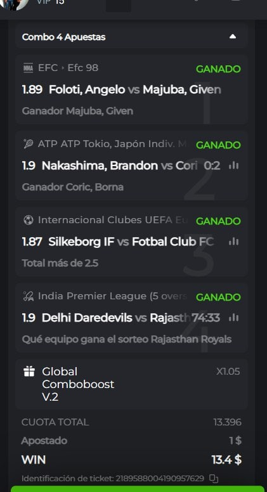The width and height of the screenshot is (267, 492).
Task: Copy the ticket identification number
Action: click(214, 479)
